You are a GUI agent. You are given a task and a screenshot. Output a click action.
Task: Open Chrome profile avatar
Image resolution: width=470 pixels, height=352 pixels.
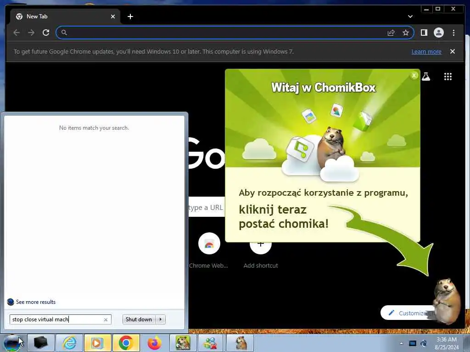pos(438,33)
